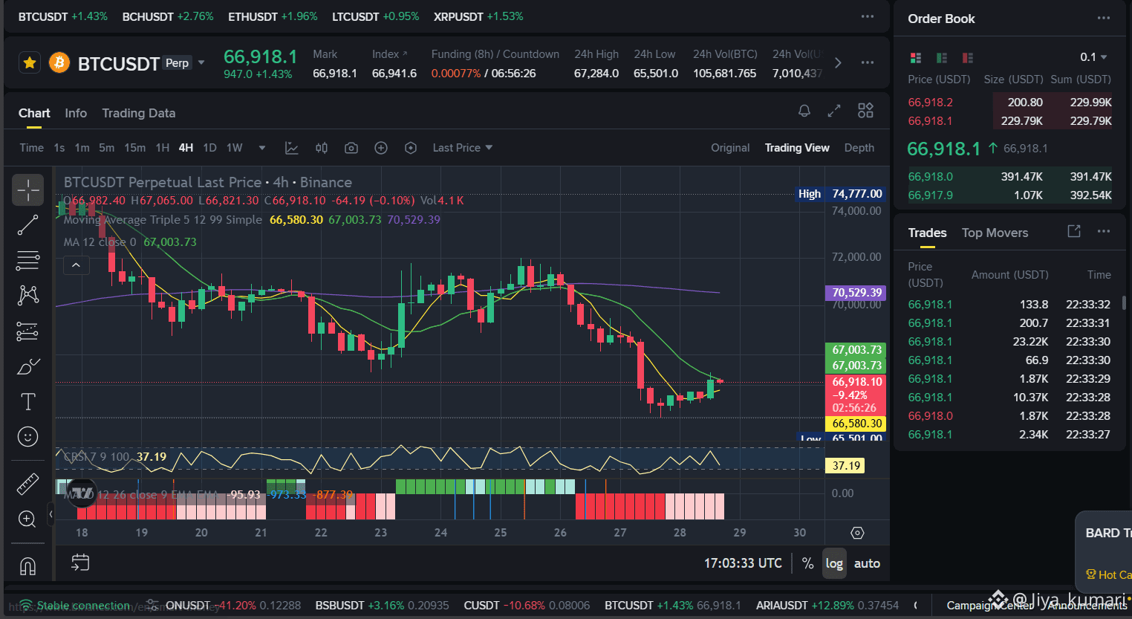The height and width of the screenshot is (619, 1132).
Task: Unfavorite BTCUSDT with the star icon
Action: pyautogui.click(x=30, y=63)
